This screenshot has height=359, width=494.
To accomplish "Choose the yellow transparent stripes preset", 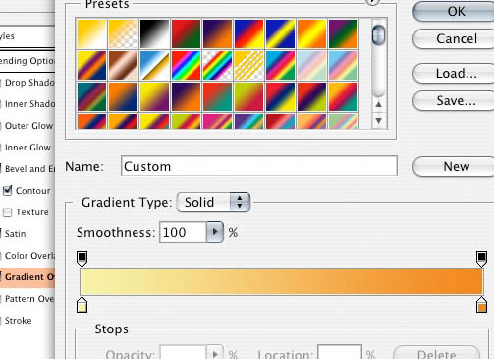I will coord(248,65).
